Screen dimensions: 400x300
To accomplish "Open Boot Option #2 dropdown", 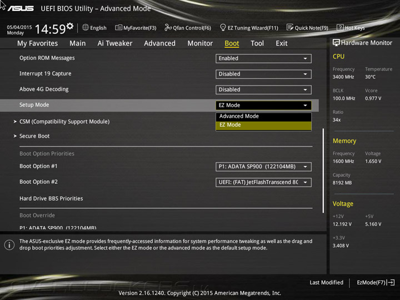I will click(x=263, y=182).
